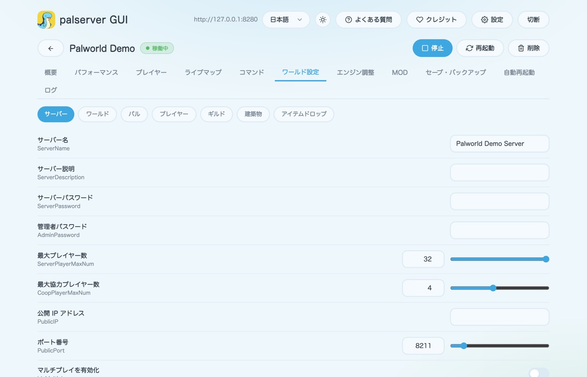The height and width of the screenshot is (377, 587).
Task: Click the AdminPassword input field
Action: [x=499, y=230]
